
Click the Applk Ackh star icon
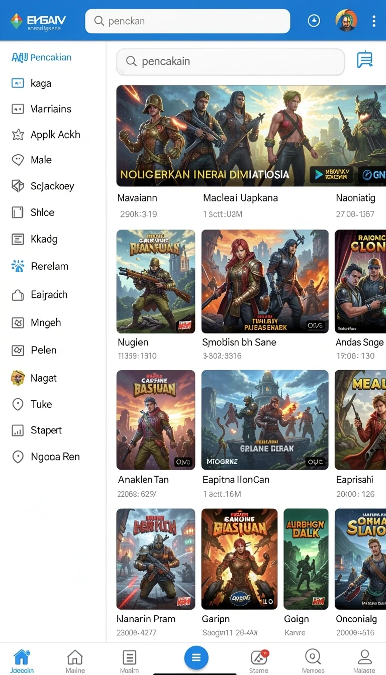point(18,134)
